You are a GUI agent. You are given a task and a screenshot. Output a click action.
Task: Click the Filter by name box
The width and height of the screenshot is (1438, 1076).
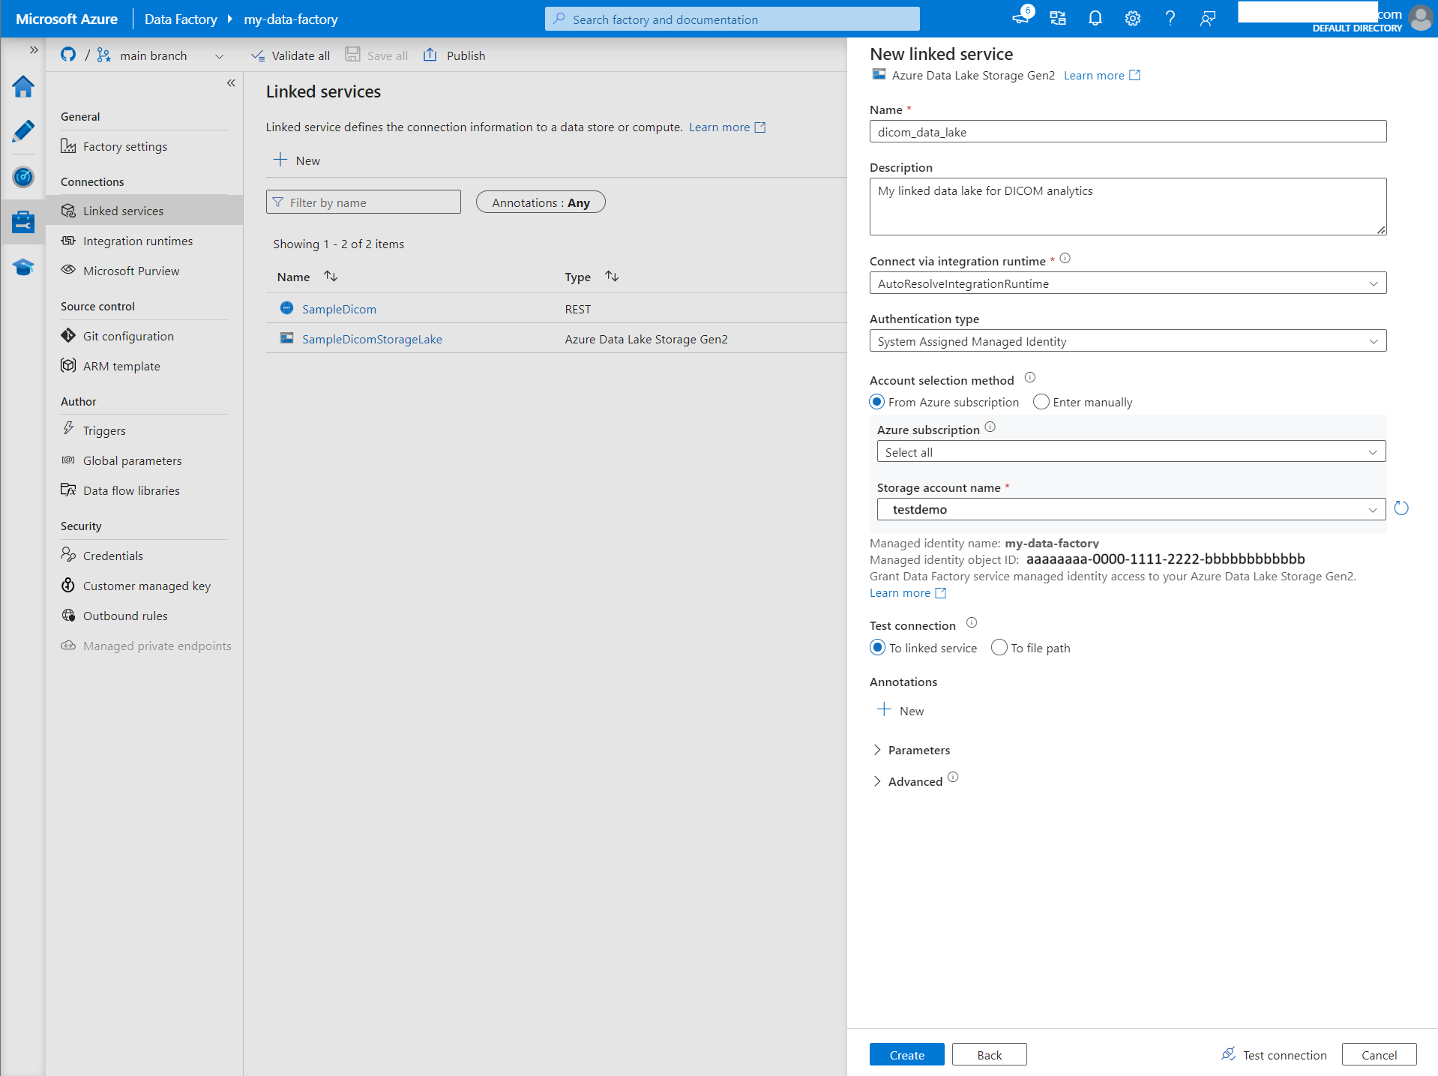(363, 202)
